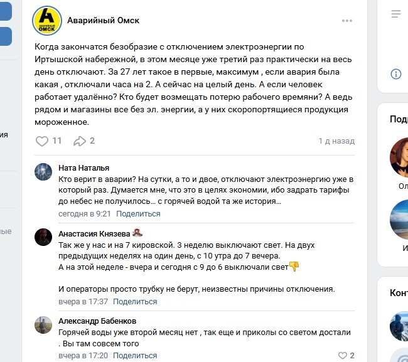Click the first subscriber avatar in sidebar
The width and height of the screenshot is (408, 362).
[x=399, y=156]
